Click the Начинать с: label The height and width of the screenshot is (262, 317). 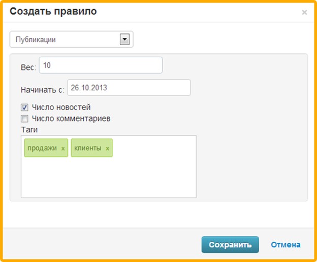43,90
